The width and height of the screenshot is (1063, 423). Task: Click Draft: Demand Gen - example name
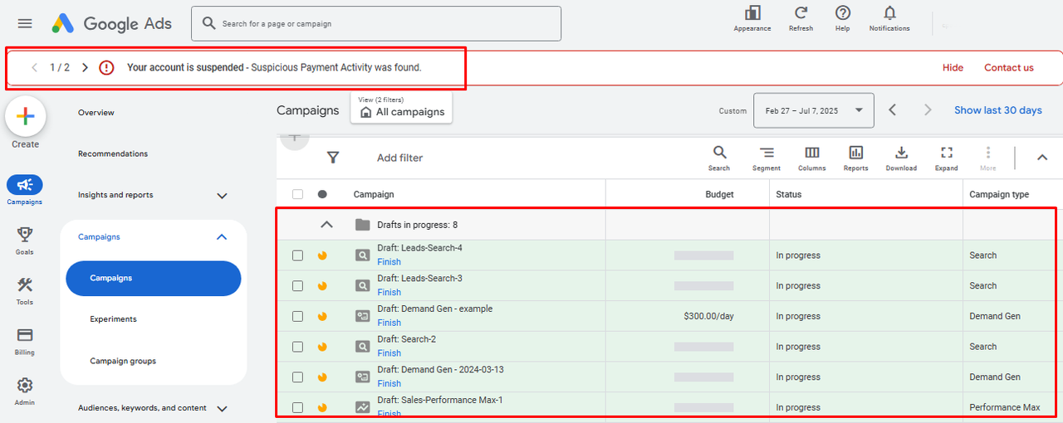point(434,309)
